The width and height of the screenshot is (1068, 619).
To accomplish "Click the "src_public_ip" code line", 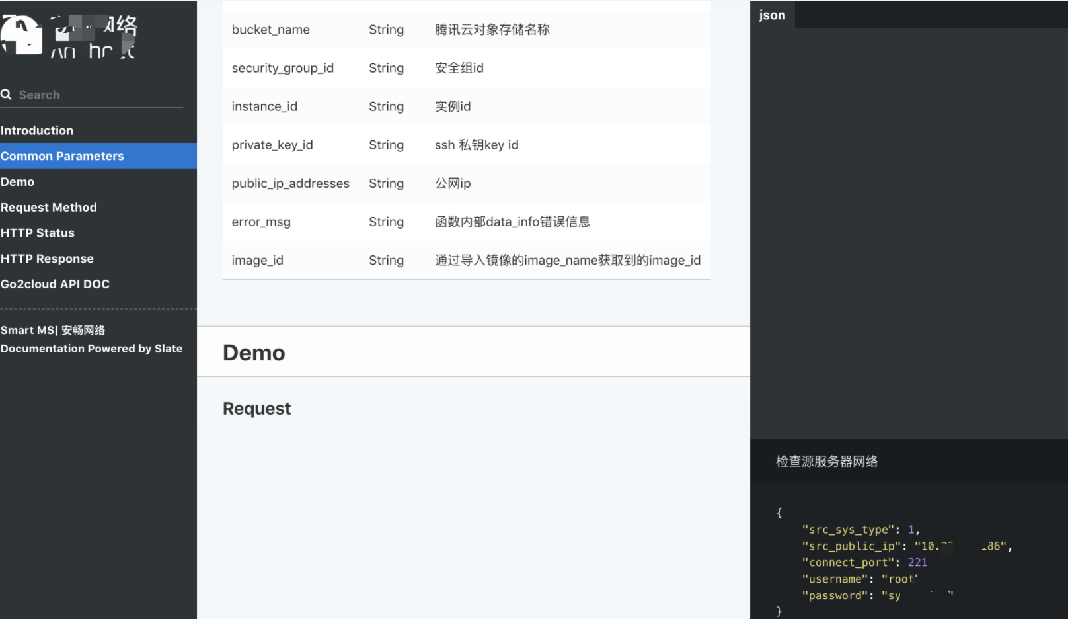I will 907,546.
